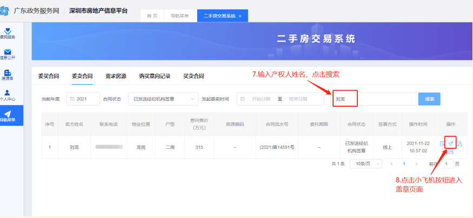Click the 意向售价(万元) column header
The image size is (473, 218).
pos(198,124)
